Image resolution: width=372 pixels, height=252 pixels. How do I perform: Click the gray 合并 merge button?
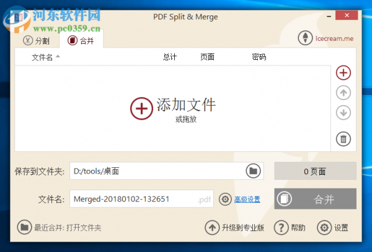click(x=316, y=199)
